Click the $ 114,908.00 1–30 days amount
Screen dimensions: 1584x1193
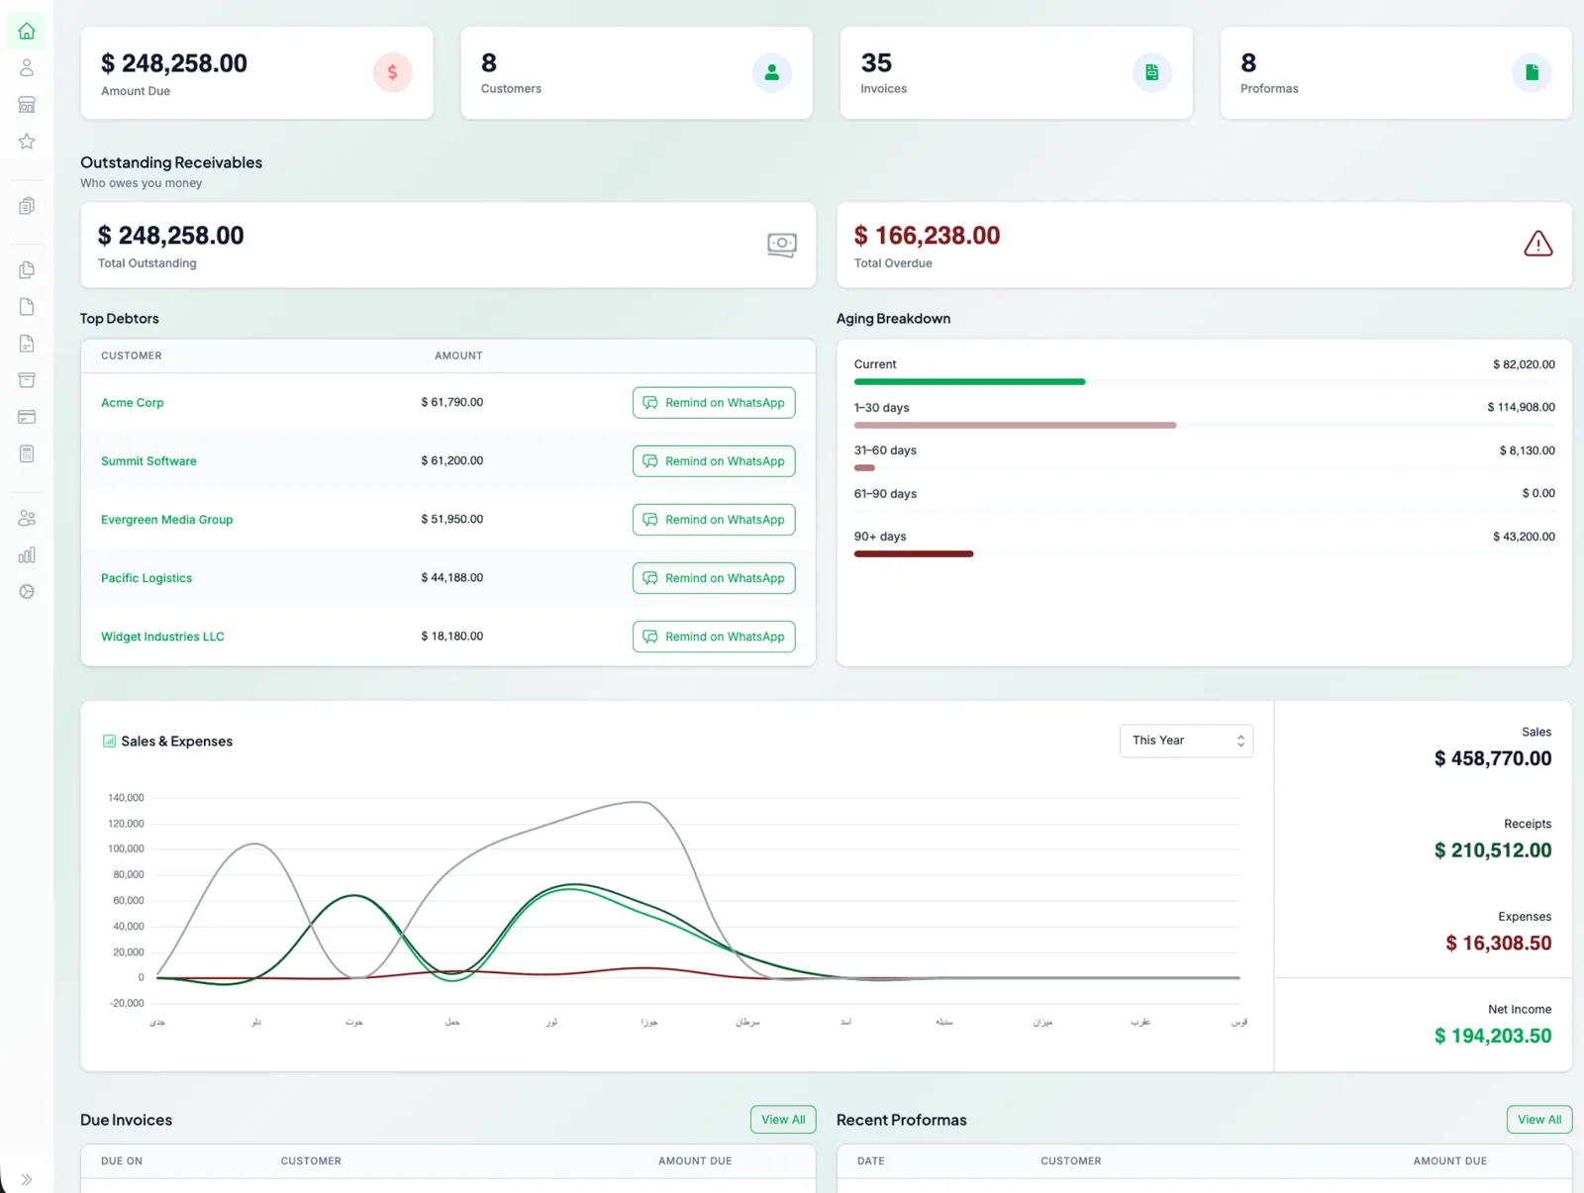pos(1521,407)
